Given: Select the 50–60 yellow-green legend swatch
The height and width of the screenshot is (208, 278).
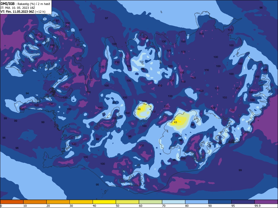Looking at the screenshot, I should (127, 202).
